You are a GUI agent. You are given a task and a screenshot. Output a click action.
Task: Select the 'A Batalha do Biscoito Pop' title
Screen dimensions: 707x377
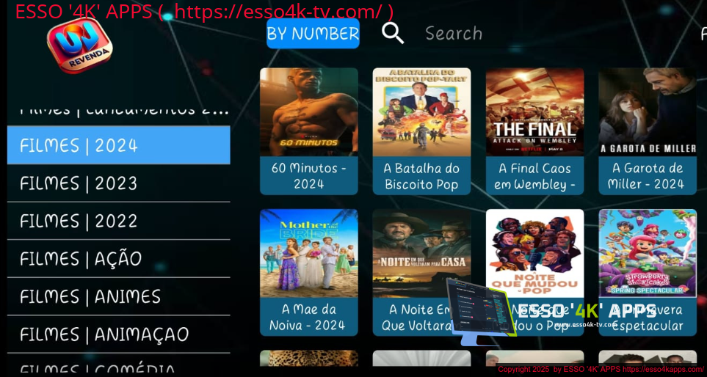click(x=421, y=176)
